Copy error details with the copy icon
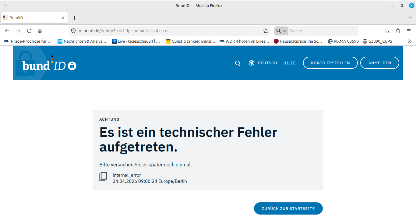 click(103, 176)
